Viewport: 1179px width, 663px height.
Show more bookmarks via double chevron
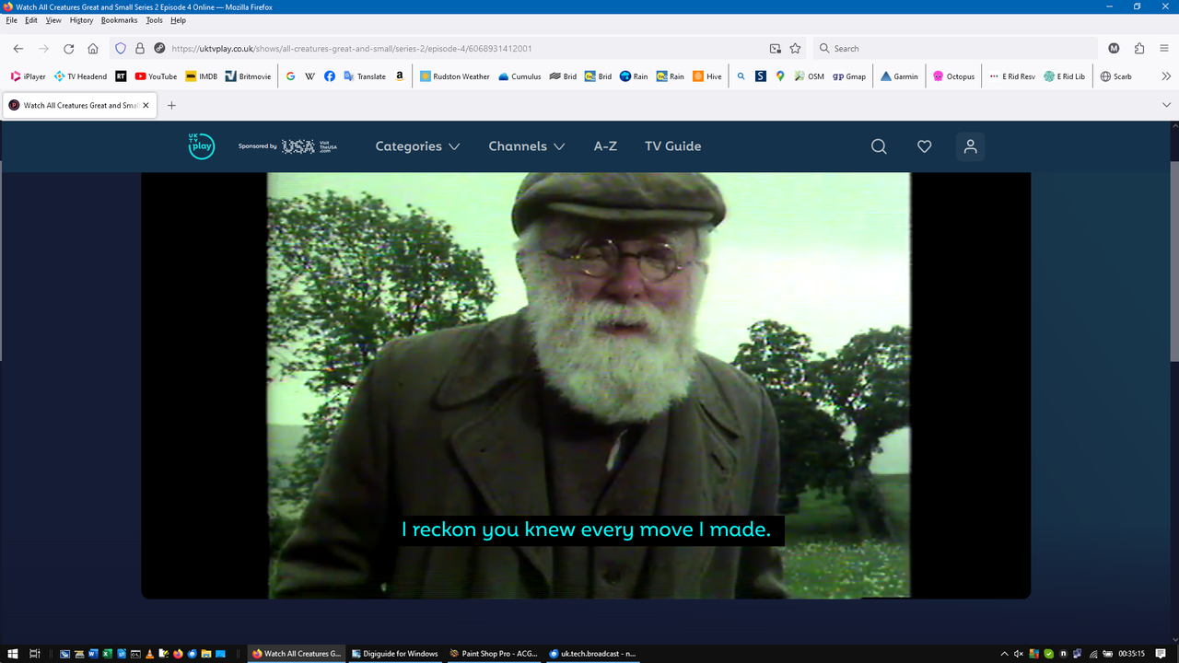(x=1166, y=76)
